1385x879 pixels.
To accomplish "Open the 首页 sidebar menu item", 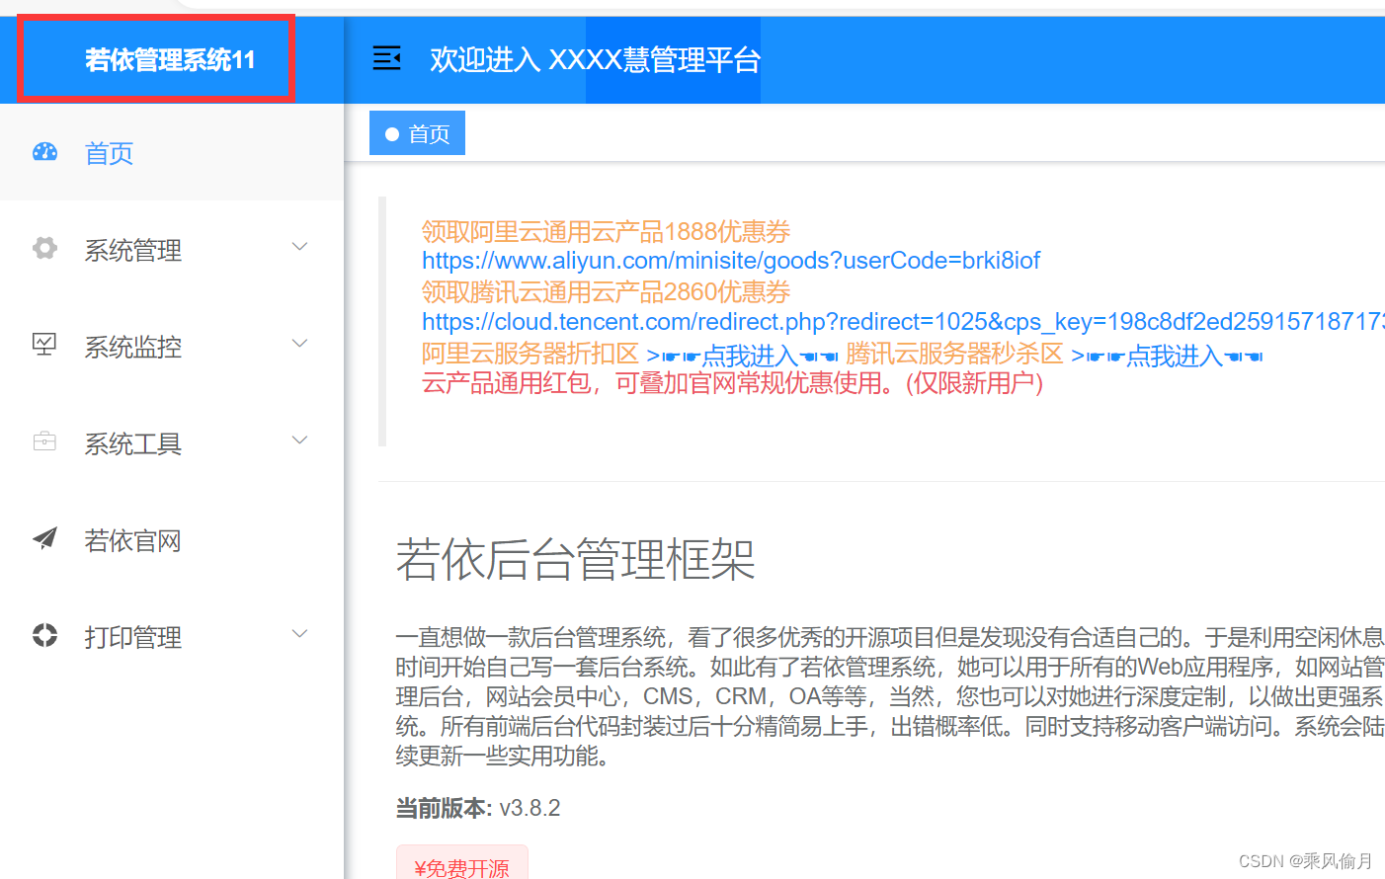I will 172,153.
